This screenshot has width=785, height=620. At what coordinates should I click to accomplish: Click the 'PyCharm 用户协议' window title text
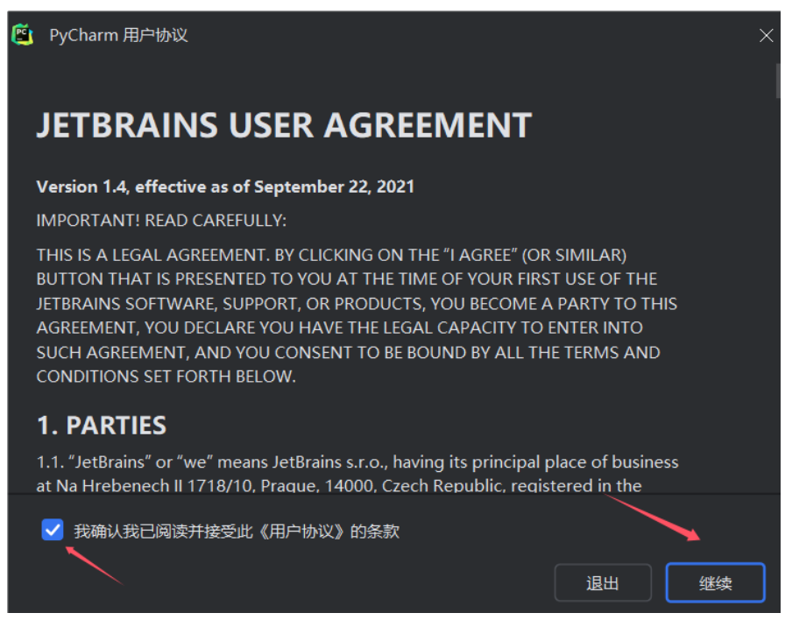pyautogui.click(x=118, y=36)
